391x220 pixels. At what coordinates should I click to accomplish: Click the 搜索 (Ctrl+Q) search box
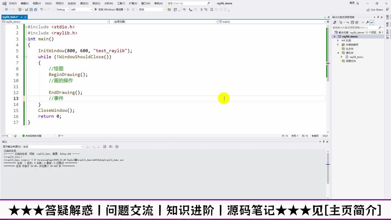click(189, 3)
